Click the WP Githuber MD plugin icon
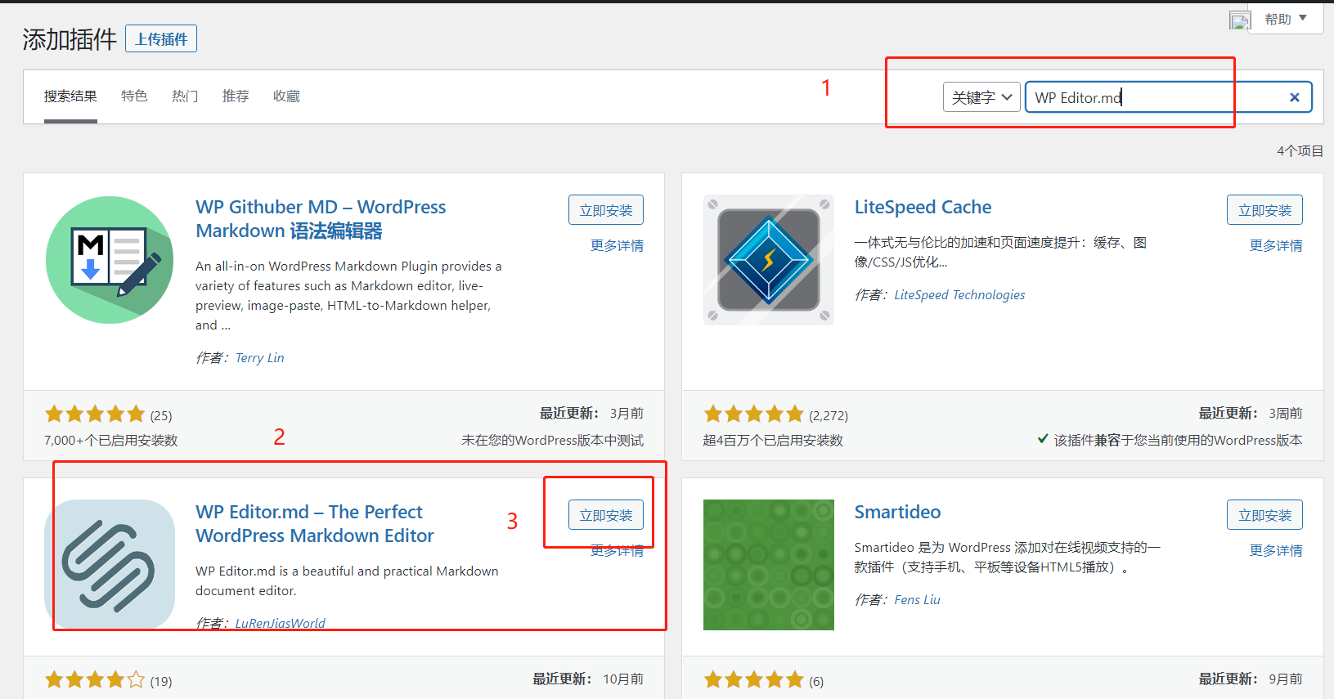1334x699 pixels. [110, 260]
